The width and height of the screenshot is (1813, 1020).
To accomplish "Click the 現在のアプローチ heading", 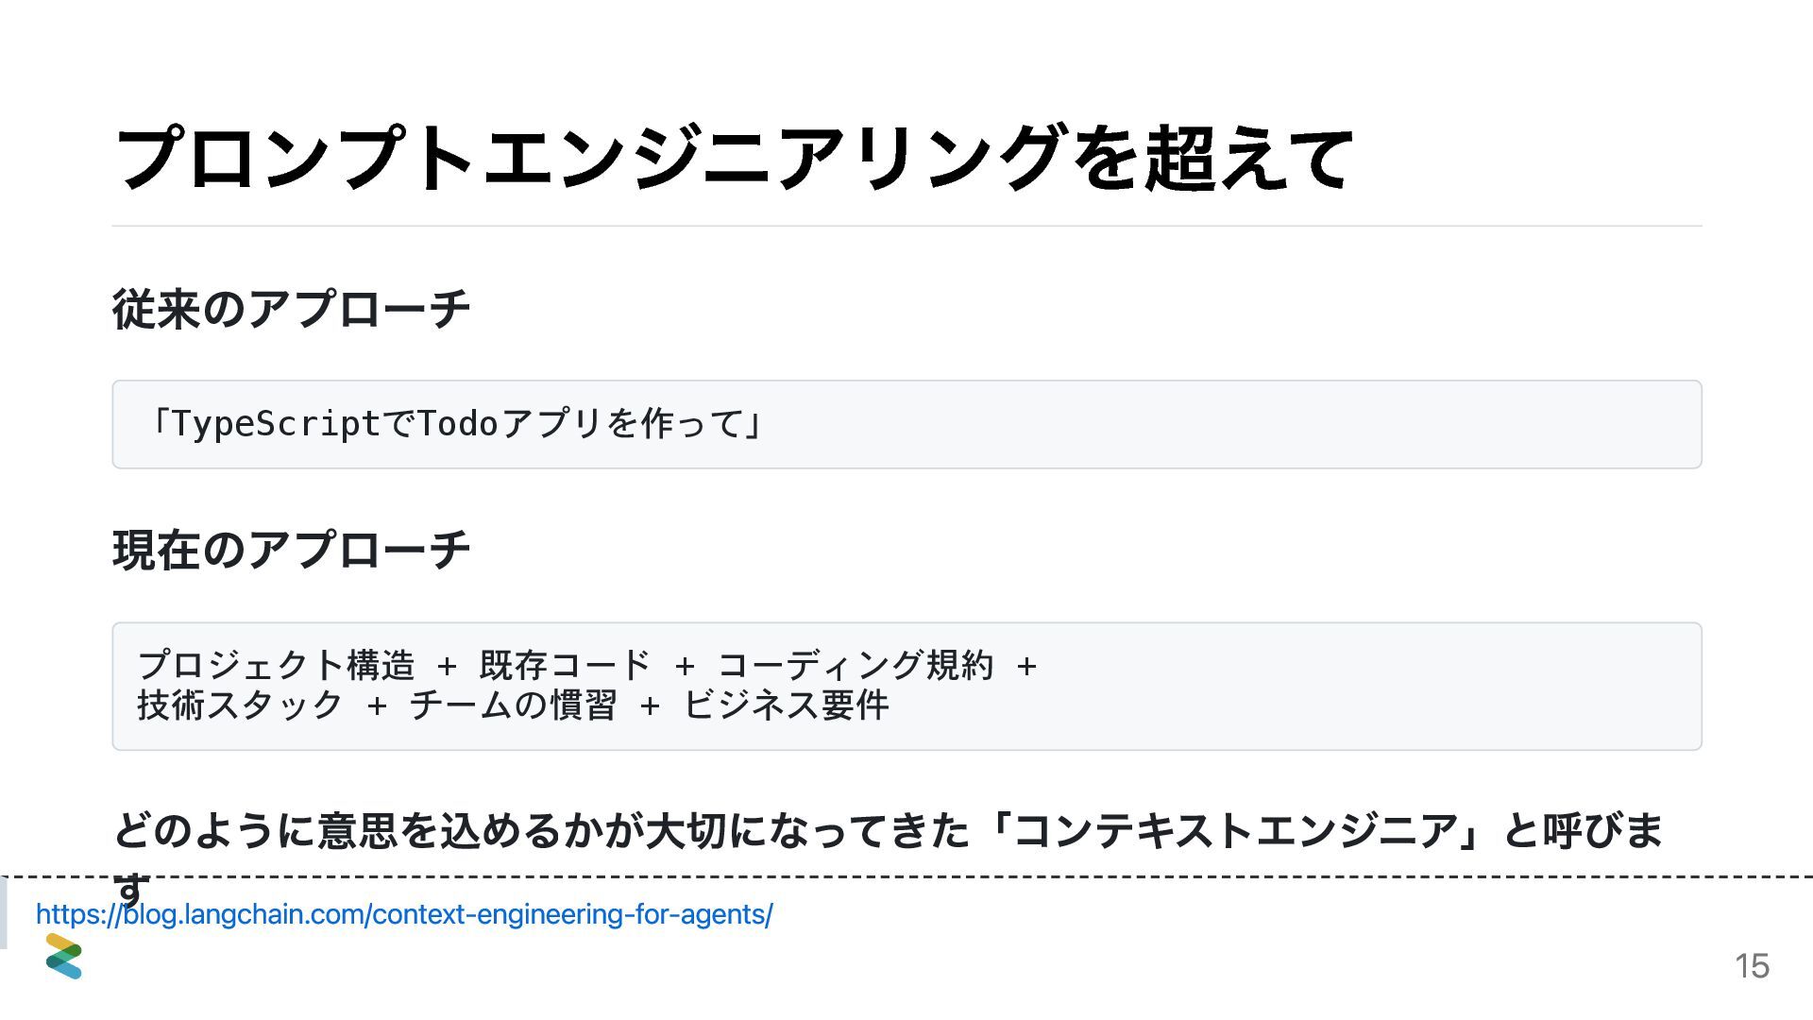I will (x=291, y=550).
